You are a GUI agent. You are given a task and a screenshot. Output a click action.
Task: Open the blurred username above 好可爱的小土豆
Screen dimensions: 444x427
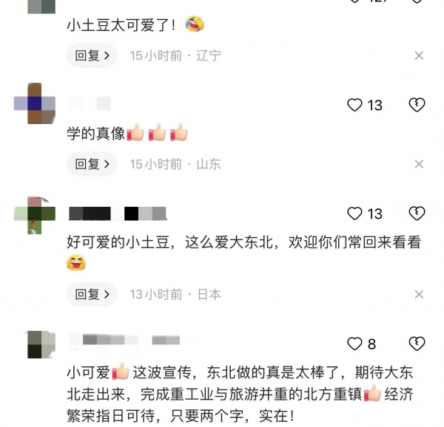tap(118, 213)
